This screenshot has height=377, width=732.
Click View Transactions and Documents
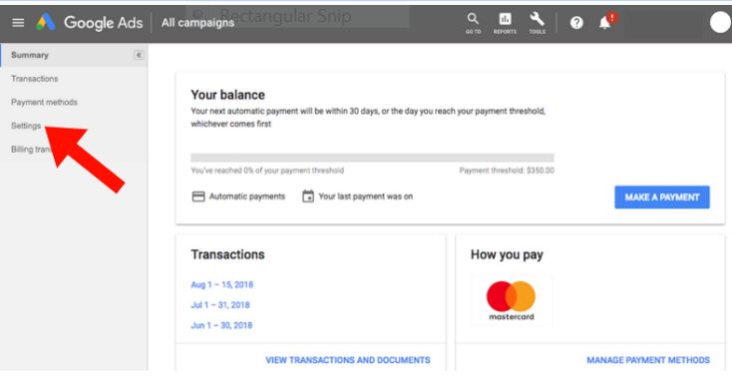348,360
